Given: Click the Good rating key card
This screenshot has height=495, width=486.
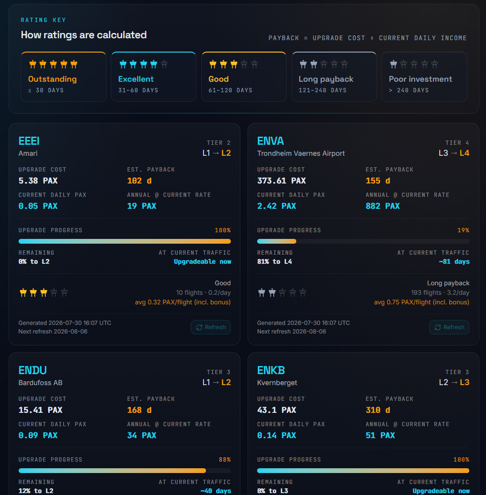Looking at the screenshot, I should pyautogui.click(x=244, y=77).
